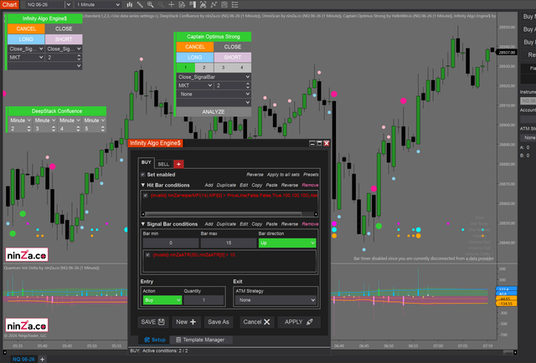This screenshot has height=363, width=536.
Task: Open first Minute dropdown in DeepStack Confluence
Action: pos(20,120)
